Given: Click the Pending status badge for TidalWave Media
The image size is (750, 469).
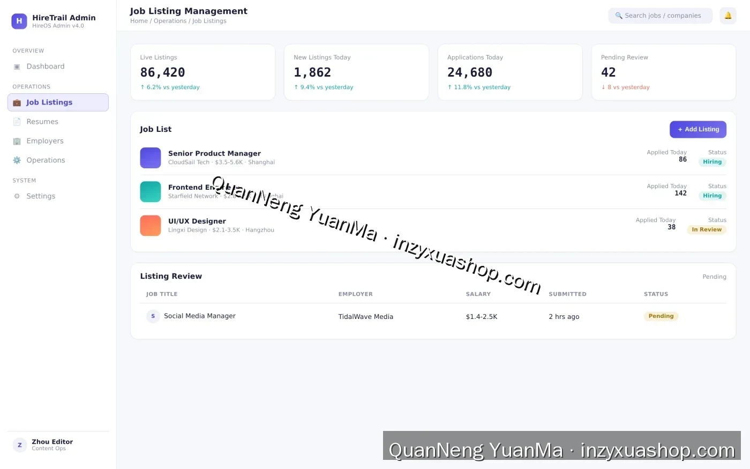Looking at the screenshot, I should (661, 316).
